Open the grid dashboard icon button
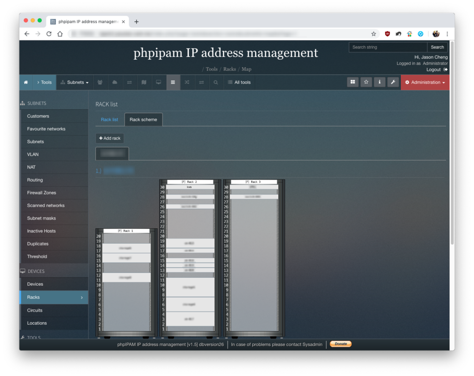 tap(353, 82)
